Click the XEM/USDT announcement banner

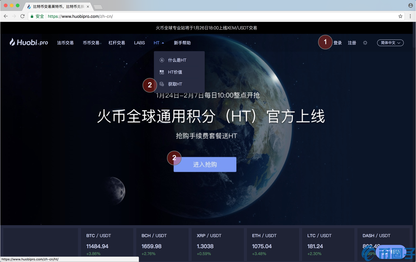point(206,28)
